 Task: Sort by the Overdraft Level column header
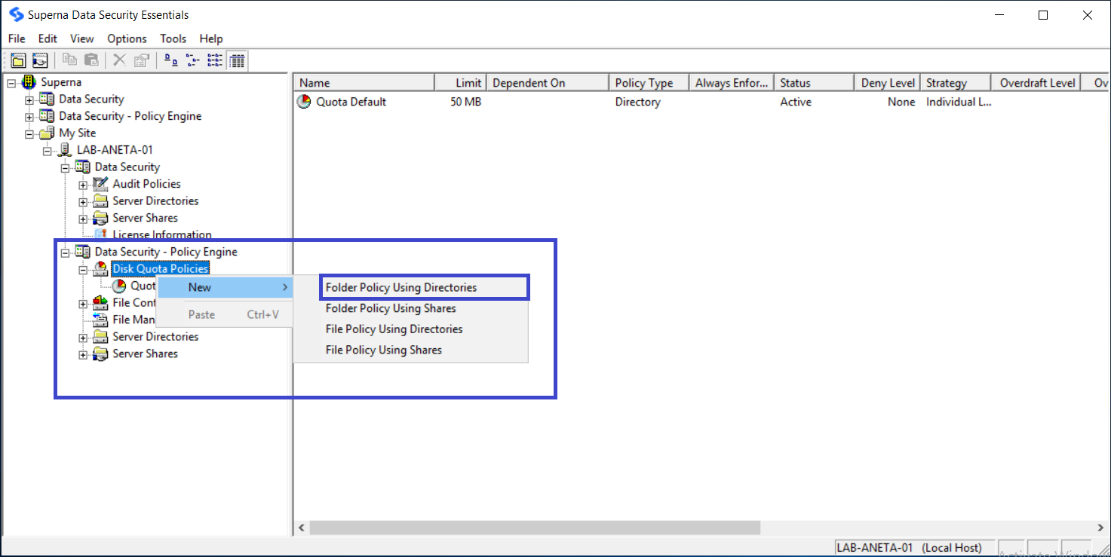point(1036,83)
